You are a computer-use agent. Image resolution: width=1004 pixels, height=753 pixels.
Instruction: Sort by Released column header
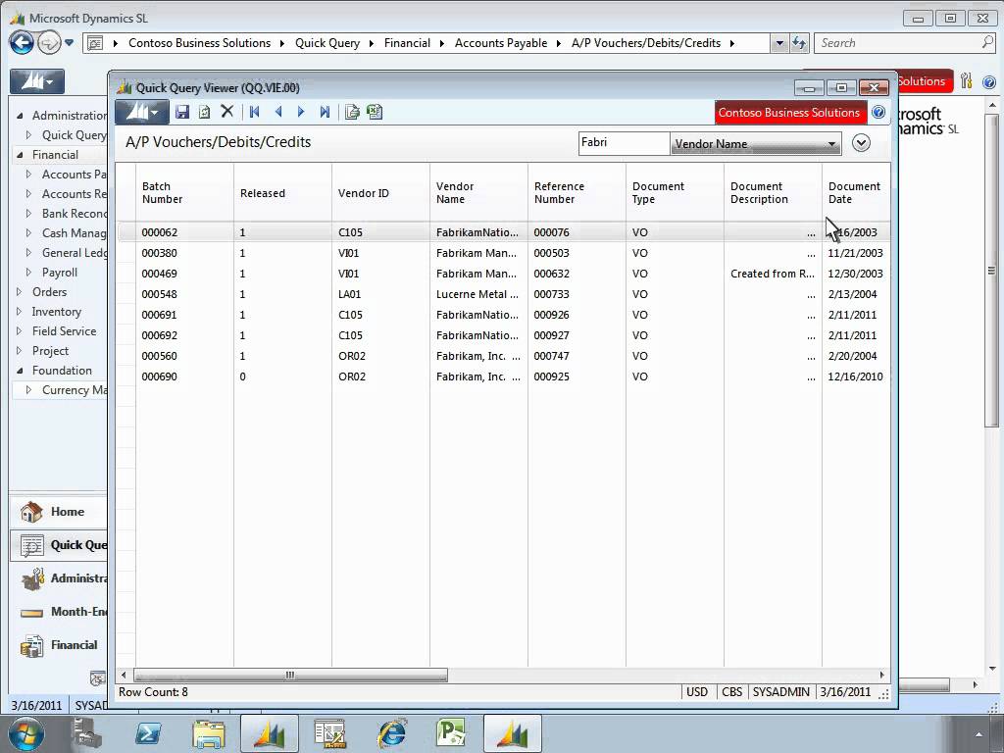click(x=282, y=193)
